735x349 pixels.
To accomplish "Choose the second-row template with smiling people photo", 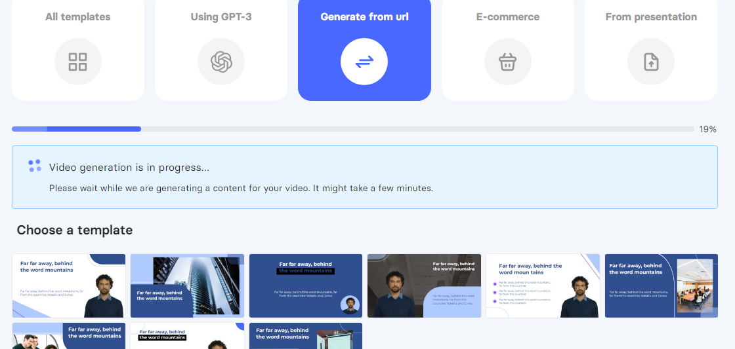I will pos(68,336).
